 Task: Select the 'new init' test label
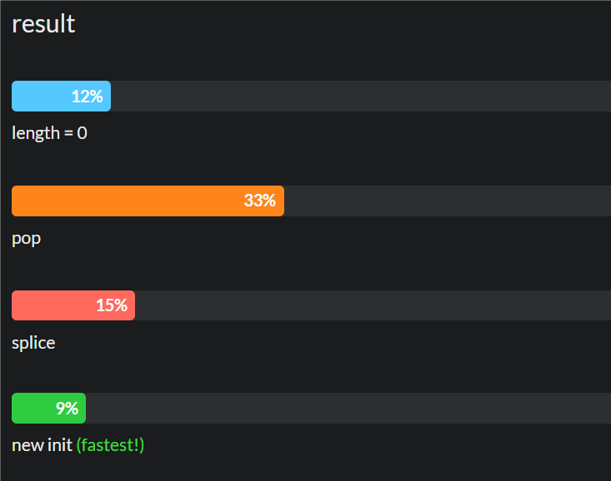42,445
